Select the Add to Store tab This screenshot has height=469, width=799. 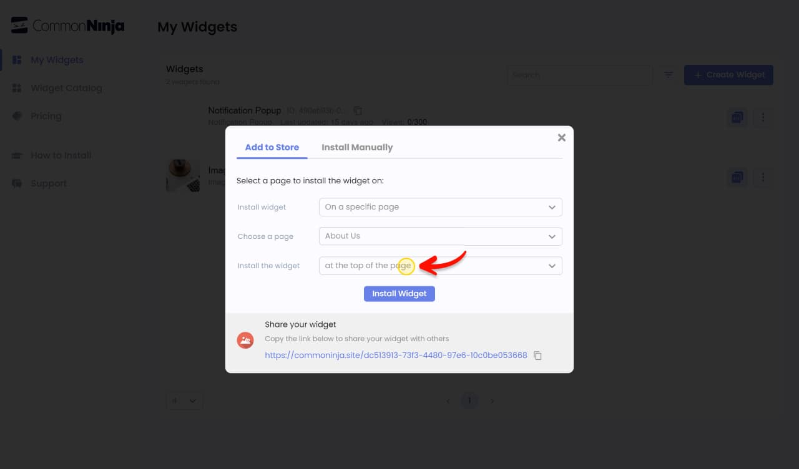click(272, 148)
